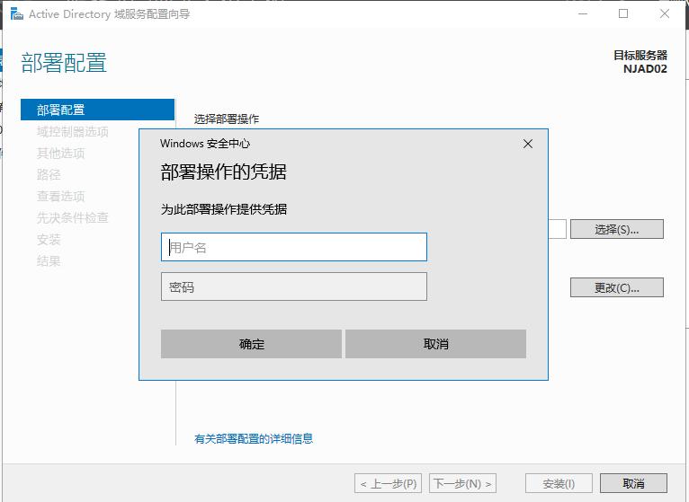This screenshot has width=689, height=502.
Task: Select 路径 step in sidebar
Action: coord(49,174)
